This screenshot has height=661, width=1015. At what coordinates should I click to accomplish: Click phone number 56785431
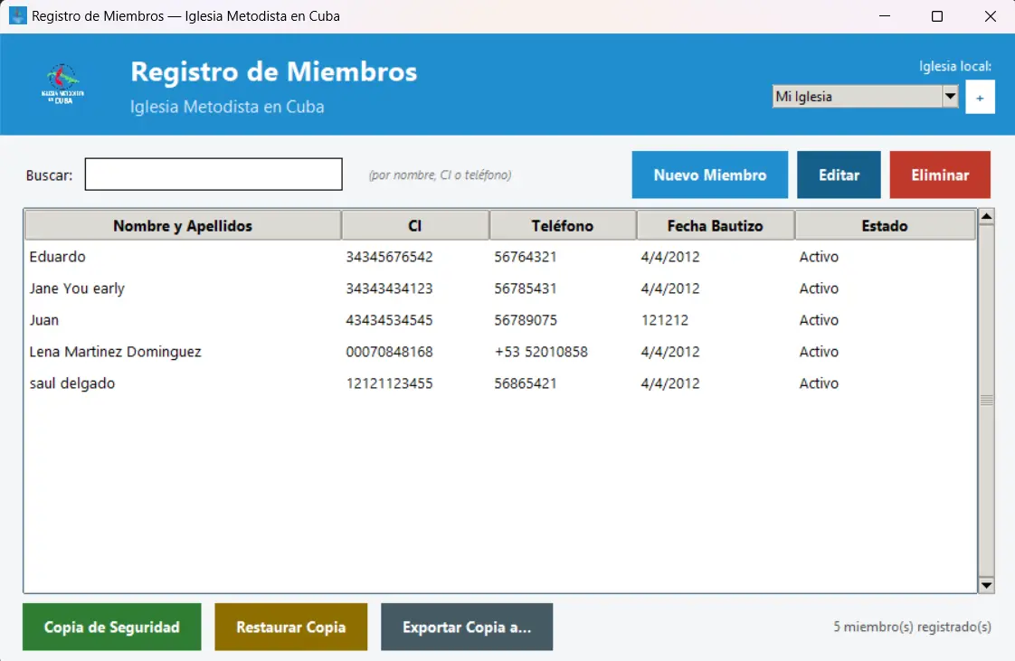526,288
